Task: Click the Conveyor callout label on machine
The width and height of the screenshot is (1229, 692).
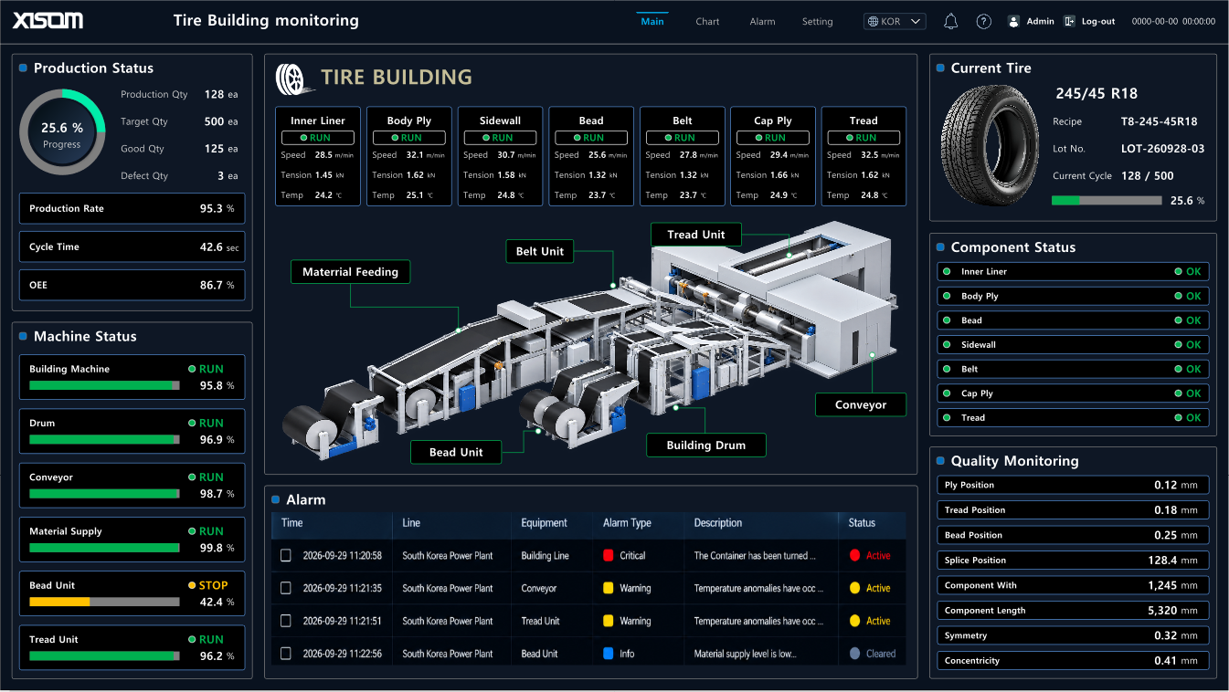Action: [x=861, y=404]
